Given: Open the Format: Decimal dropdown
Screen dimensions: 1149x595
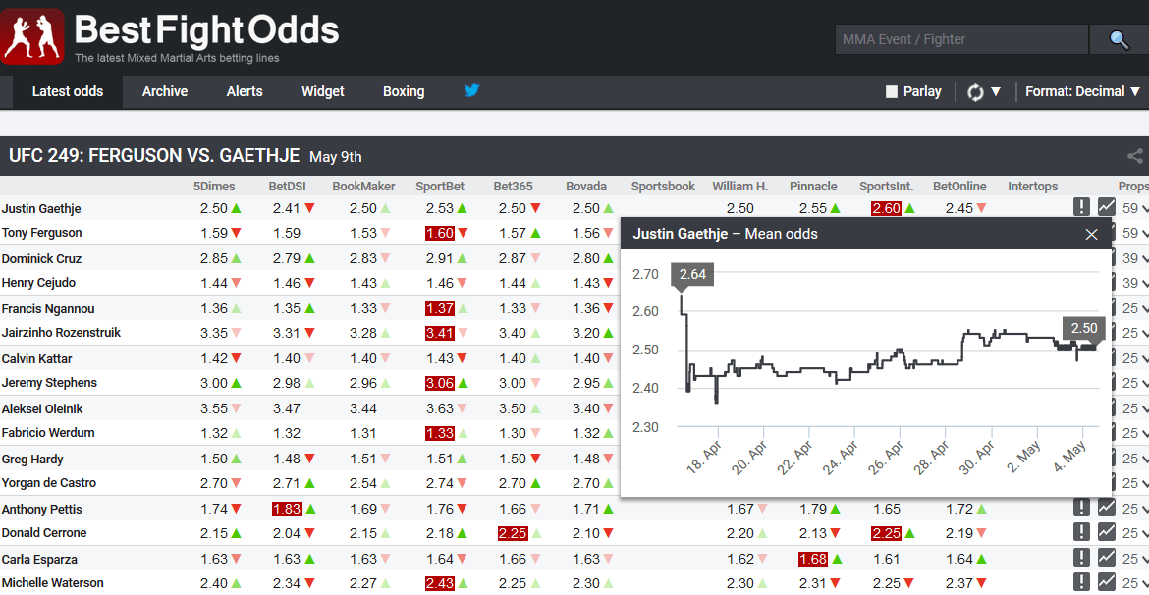Looking at the screenshot, I should click(x=1082, y=91).
